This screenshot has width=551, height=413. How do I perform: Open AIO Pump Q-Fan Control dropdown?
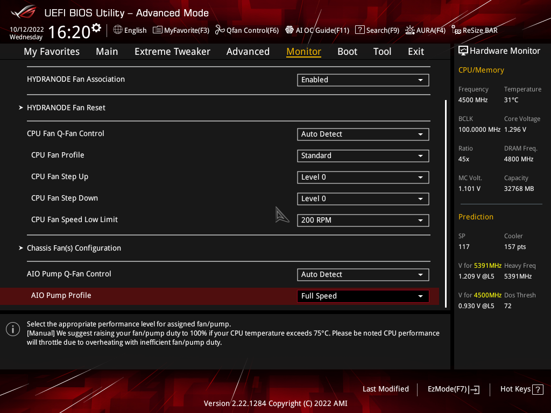[x=363, y=275]
